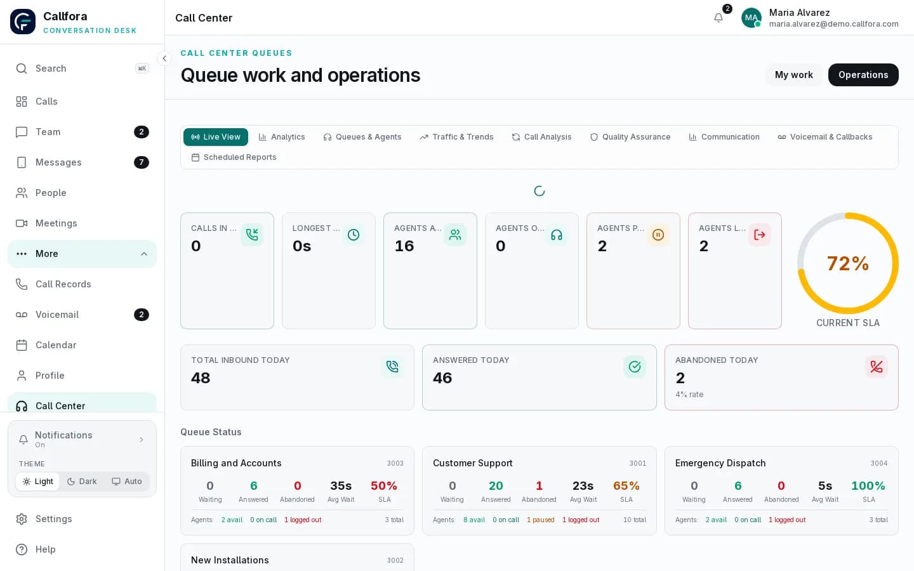Image resolution: width=914 pixels, height=571 pixels.
Task: Click the Agents paused pause icon
Action: click(658, 235)
